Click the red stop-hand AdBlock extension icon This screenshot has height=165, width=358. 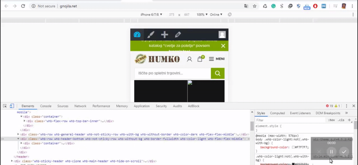coord(315,6)
